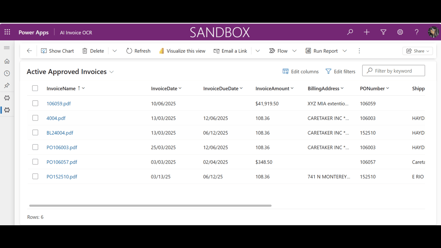Image resolution: width=441 pixels, height=248 pixels.
Task: Expand Active Approved Invoices view selector
Action: [112, 72]
